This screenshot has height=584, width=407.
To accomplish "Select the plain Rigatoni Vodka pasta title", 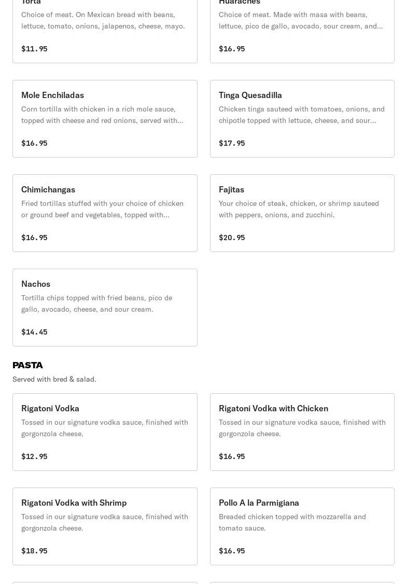I will [50, 409].
